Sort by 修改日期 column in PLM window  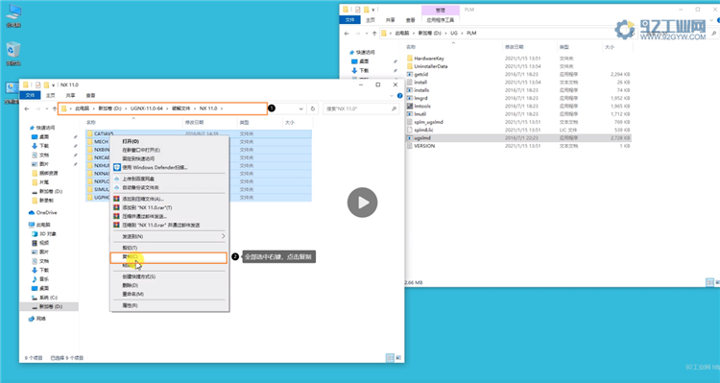[x=515, y=47]
